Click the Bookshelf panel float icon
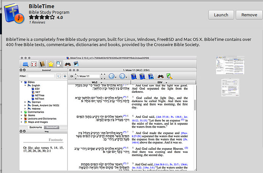 pyautogui.click(x=24, y=70)
